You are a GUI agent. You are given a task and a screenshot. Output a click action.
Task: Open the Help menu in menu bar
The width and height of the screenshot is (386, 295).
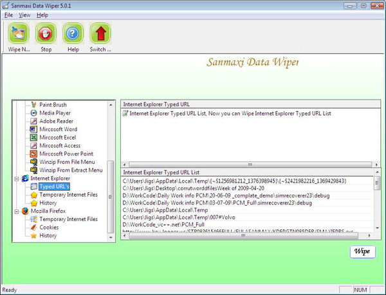(42, 14)
